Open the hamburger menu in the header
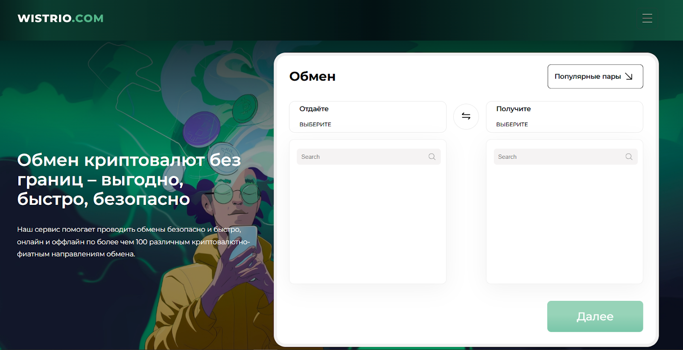This screenshot has width=683, height=350. (647, 18)
